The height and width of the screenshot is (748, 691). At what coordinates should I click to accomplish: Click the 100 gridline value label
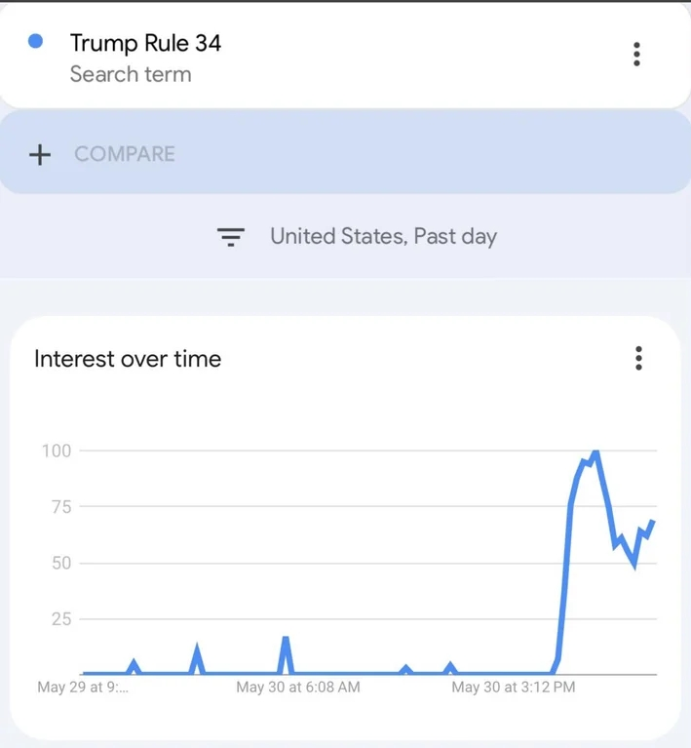(x=57, y=451)
